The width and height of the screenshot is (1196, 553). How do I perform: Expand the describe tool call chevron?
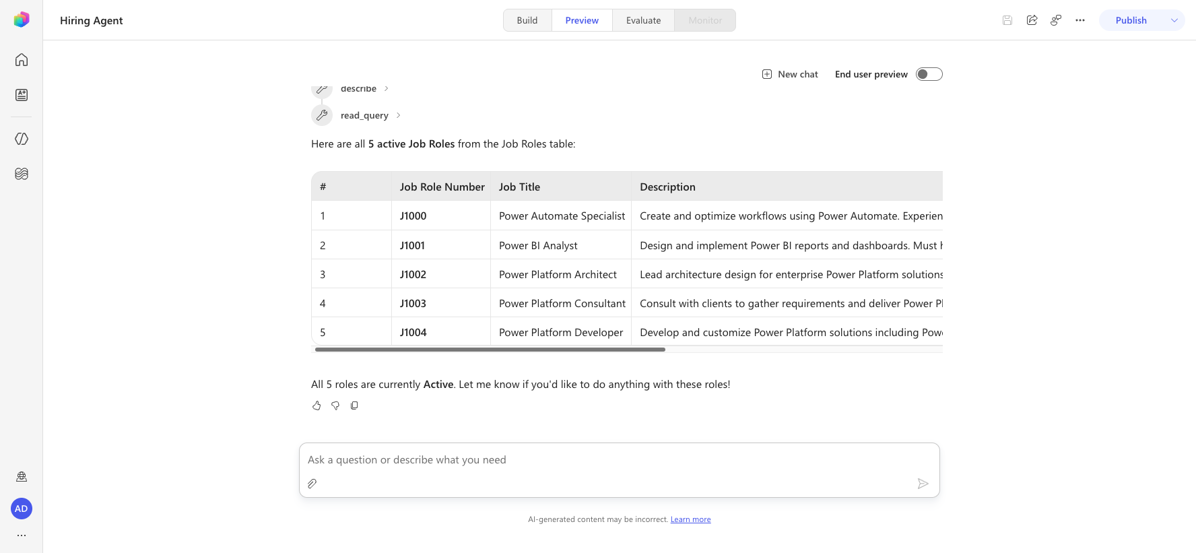[x=387, y=89]
